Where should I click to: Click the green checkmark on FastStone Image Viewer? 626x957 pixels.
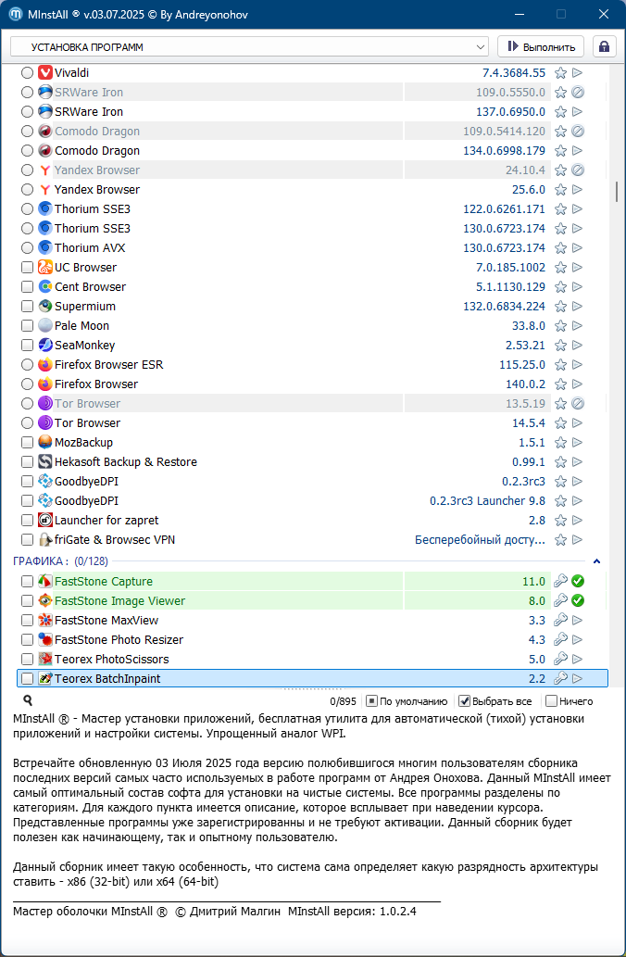pyautogui.click(x=578, y=600)
